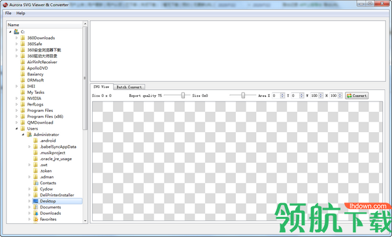Click the Aurora app icon in title bar

[5, 5]
